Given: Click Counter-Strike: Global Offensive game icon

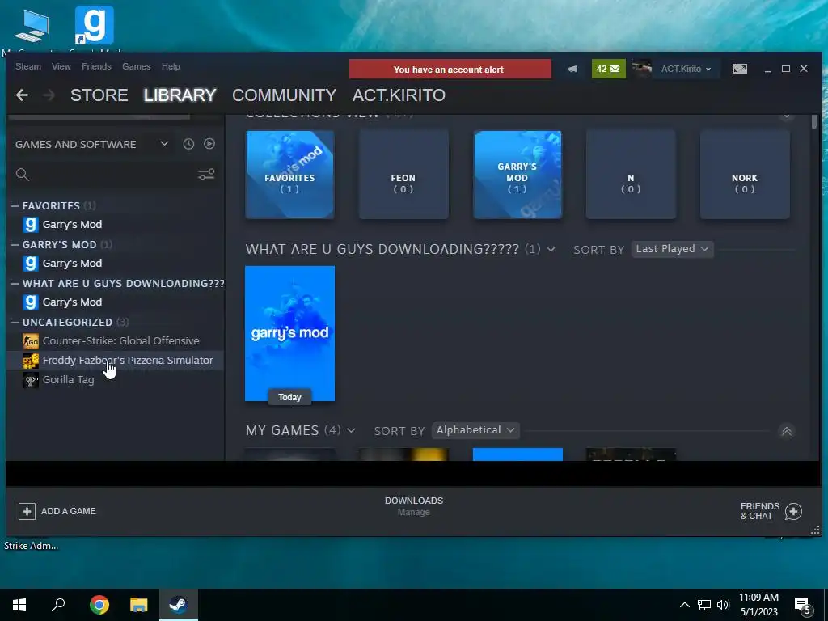Looking at the screenshot, I should 31,341.
